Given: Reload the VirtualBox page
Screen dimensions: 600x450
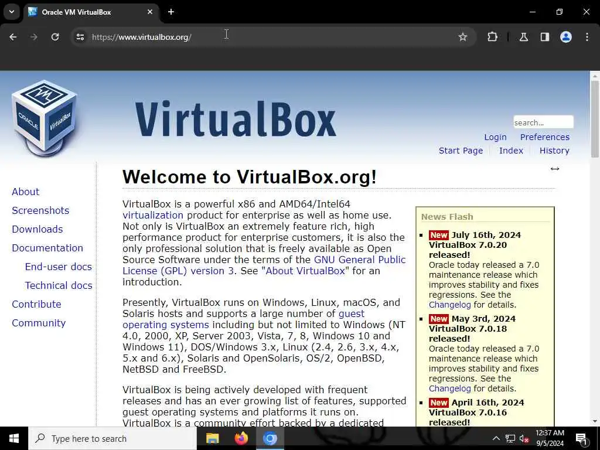Looking at the screenshot, I should point(55,37).
